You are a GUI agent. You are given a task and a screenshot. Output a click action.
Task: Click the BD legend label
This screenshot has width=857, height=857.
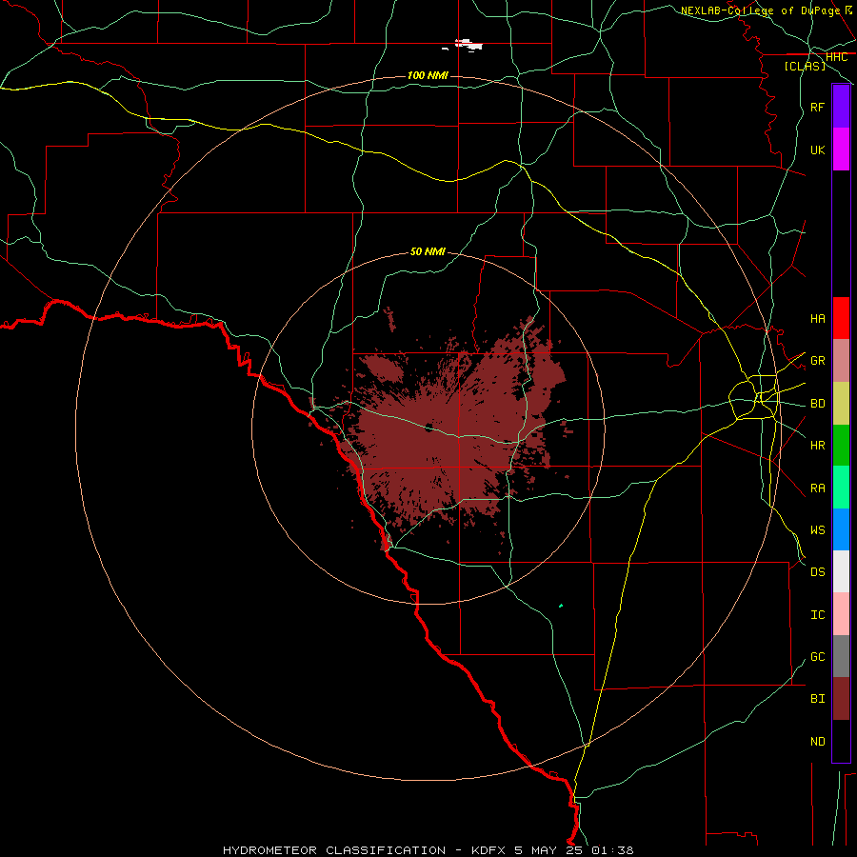click(x=817, y=404)
